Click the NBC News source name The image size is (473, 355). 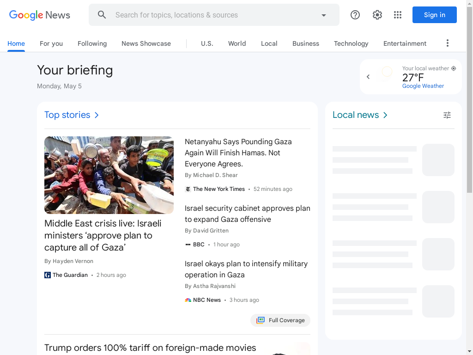(206, 300)
